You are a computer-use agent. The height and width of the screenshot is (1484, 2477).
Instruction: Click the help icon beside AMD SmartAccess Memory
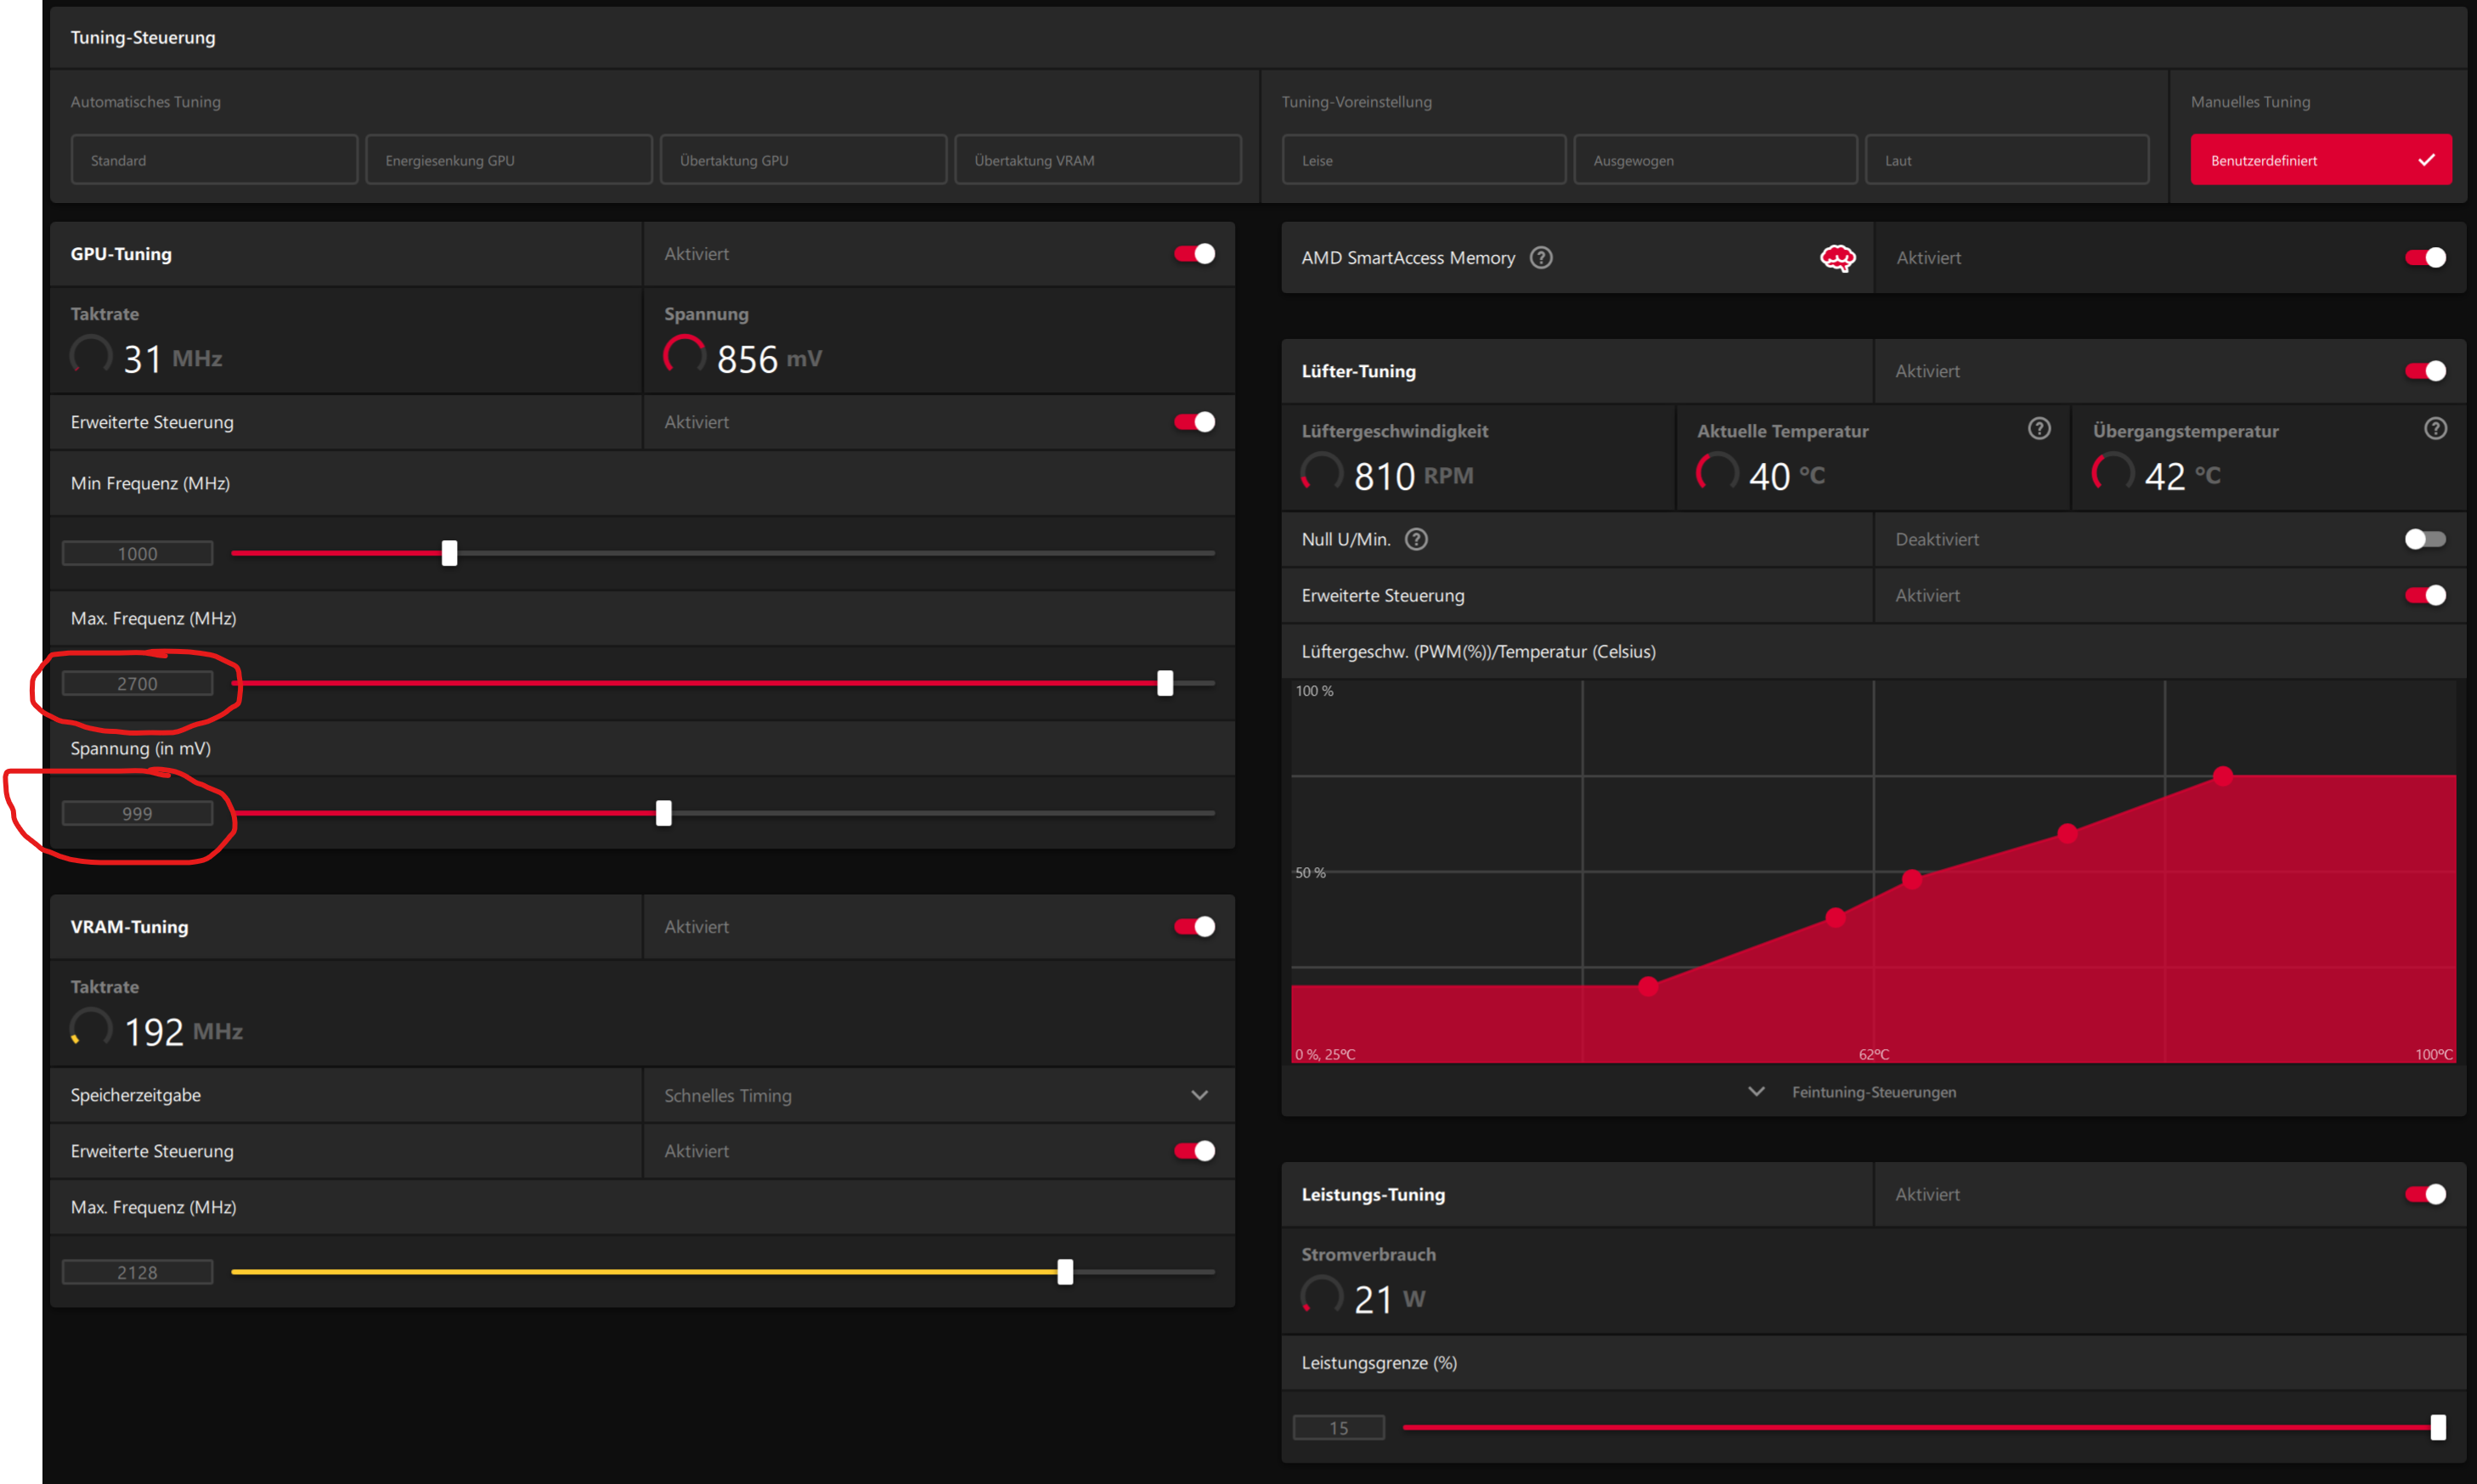tap(1541, 258)
